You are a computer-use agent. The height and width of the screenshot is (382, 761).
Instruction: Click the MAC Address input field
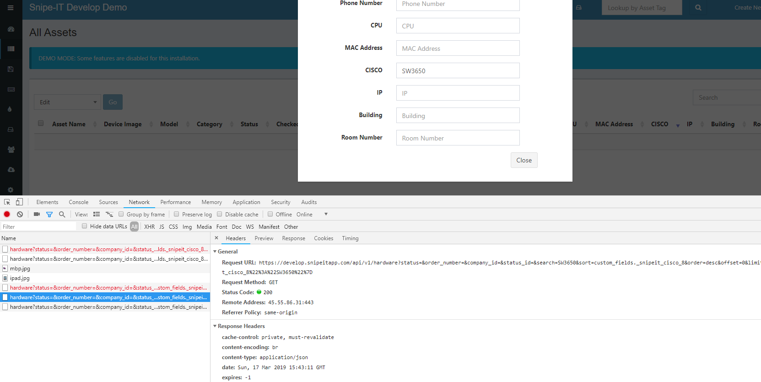coord(458,48)
